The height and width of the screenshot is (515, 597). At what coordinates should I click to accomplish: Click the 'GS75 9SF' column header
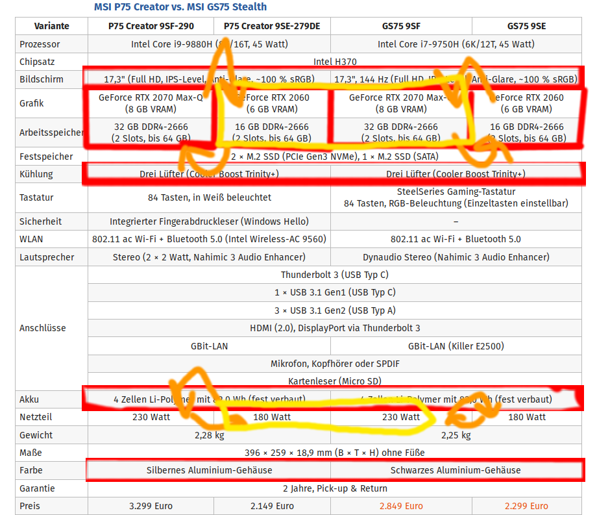[x=401, y=26]
